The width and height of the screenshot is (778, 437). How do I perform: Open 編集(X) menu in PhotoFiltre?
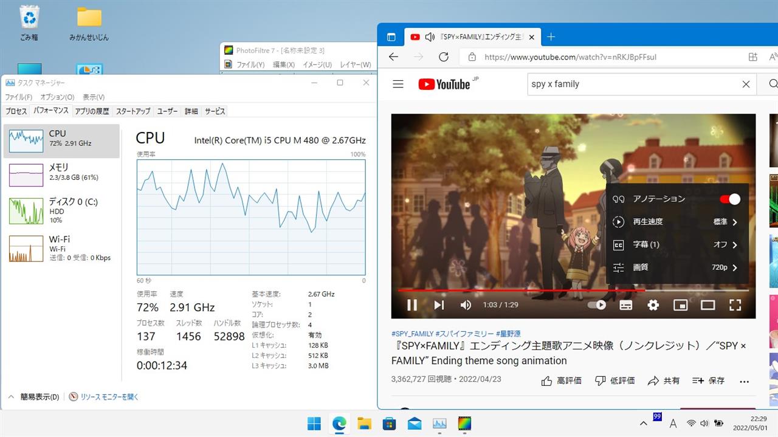(x=284, y=64)
